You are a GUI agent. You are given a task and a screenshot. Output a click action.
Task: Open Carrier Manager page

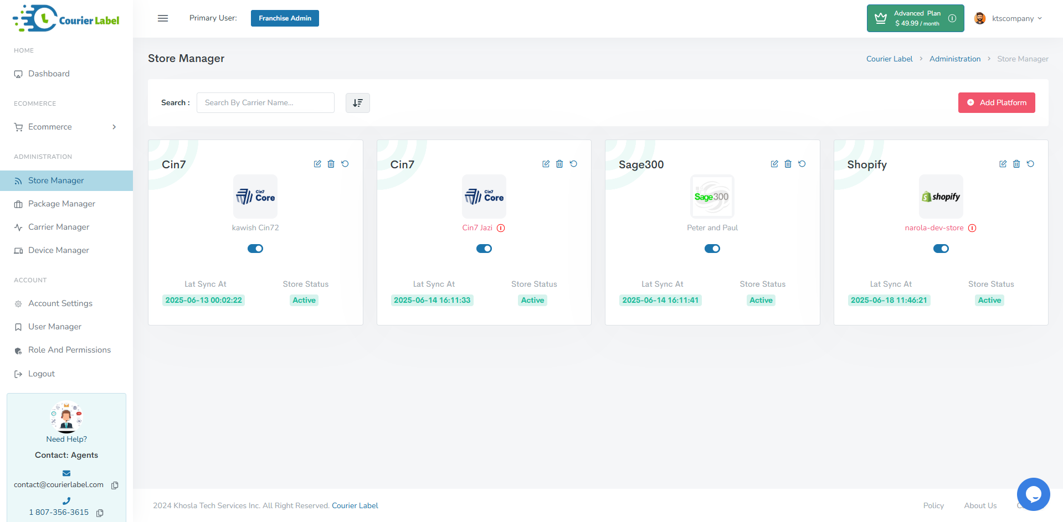pyautogui.click(x=66, y=227)
